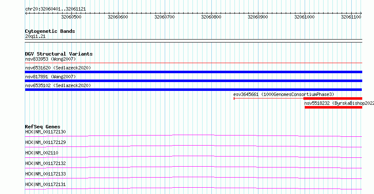This screenshot has width=374, height=194.
Task: Open variant nsv6535102 (Sedlazeck2020) label
Action: coord(58,85)
